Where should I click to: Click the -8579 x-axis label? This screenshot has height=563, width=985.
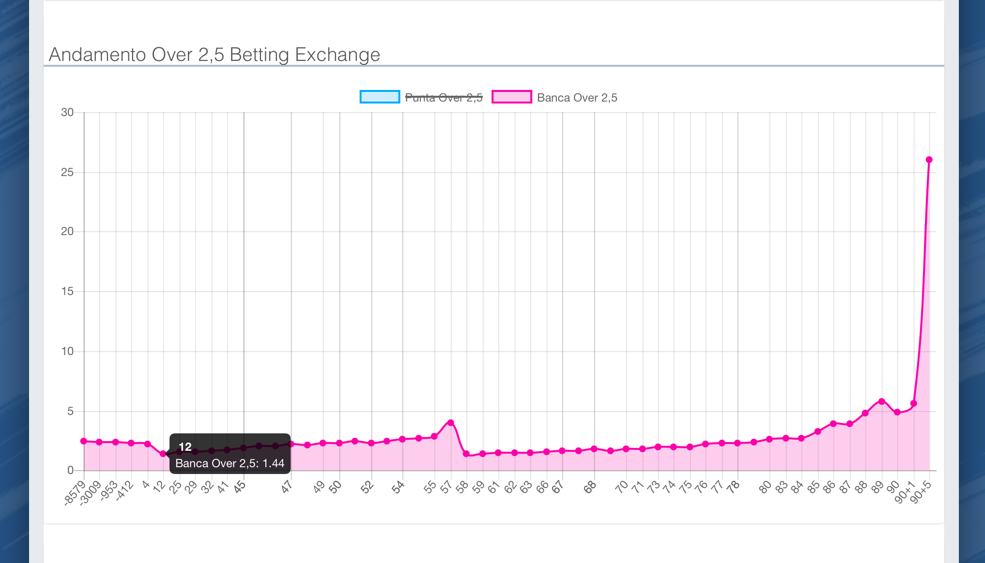pyautogui.click(x=75, y=493)
